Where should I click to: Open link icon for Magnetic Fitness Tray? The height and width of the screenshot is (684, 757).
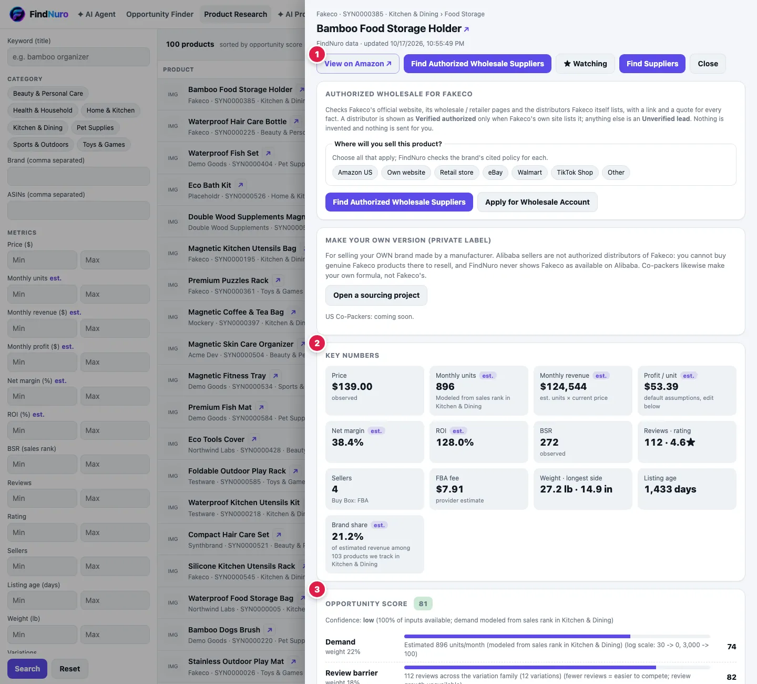[x=275, y=376]
